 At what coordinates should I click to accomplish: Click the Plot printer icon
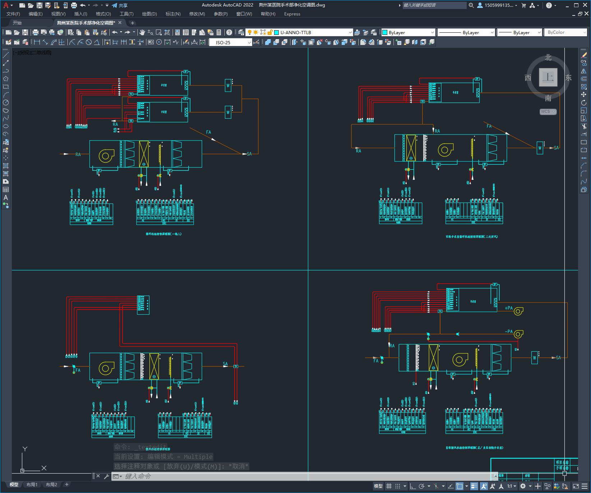(36, 32)
